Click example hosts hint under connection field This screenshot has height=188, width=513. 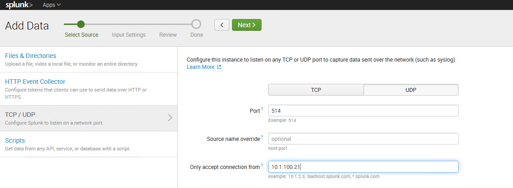[x=324, y=176]
